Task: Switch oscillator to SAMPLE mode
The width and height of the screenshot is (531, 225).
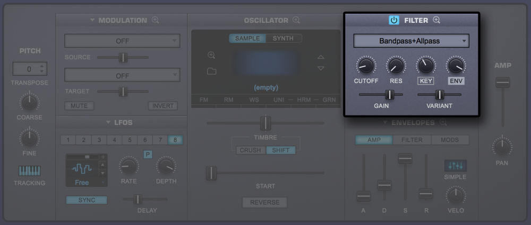Action: point(247,38)
